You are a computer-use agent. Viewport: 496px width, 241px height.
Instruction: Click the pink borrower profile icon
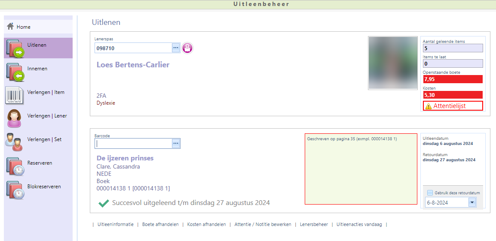tap(187, 48)
